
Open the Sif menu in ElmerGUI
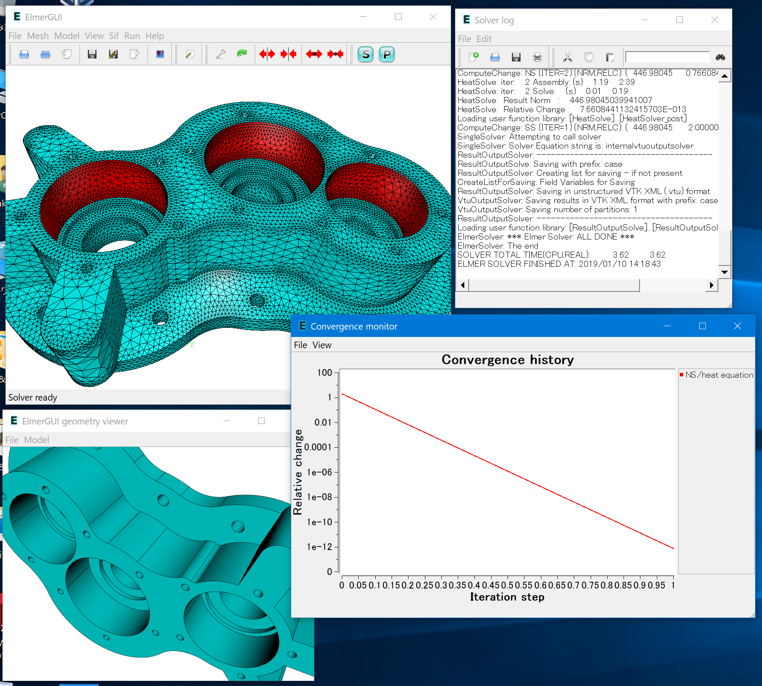114,36
